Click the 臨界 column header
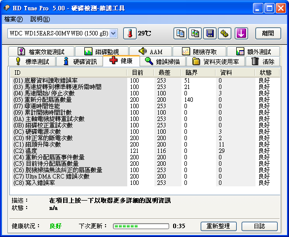This screenshot has width=289, height=237. 198,73
